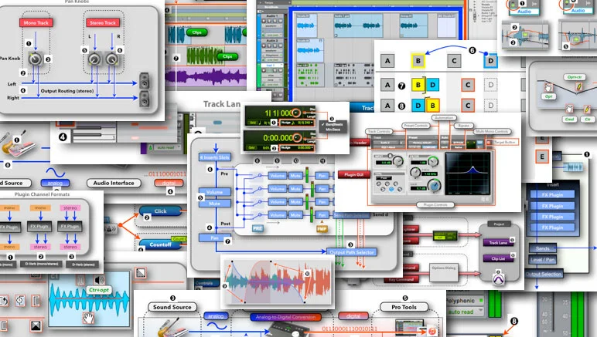
Task: Click the orange music note icon
Action: [432, 331]
